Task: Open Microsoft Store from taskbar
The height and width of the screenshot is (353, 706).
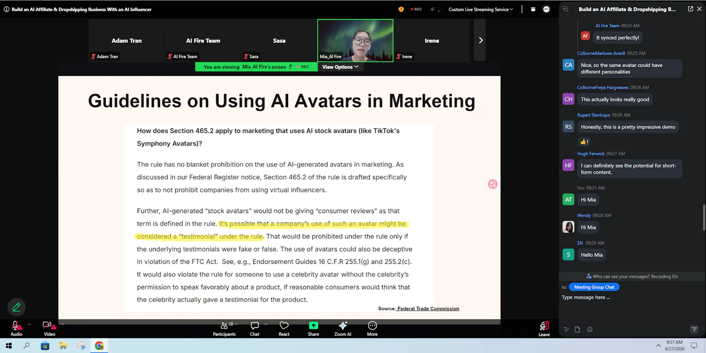Action: (45, 346)
